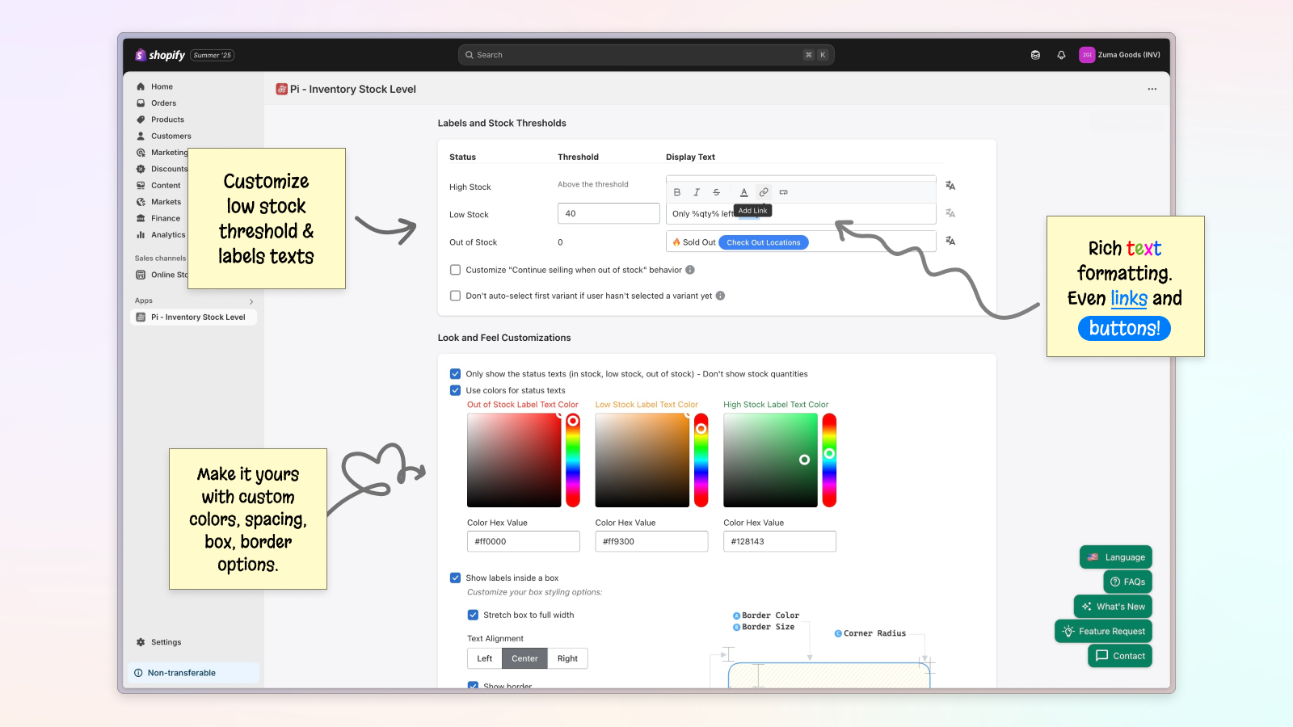Click translate icon for High Stock row
Image resolution: width=1293 pixels, height=727 pixels.
tap(950, 186)
